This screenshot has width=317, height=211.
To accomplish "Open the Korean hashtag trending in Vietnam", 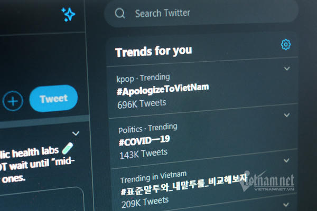I will pos(184,185).
